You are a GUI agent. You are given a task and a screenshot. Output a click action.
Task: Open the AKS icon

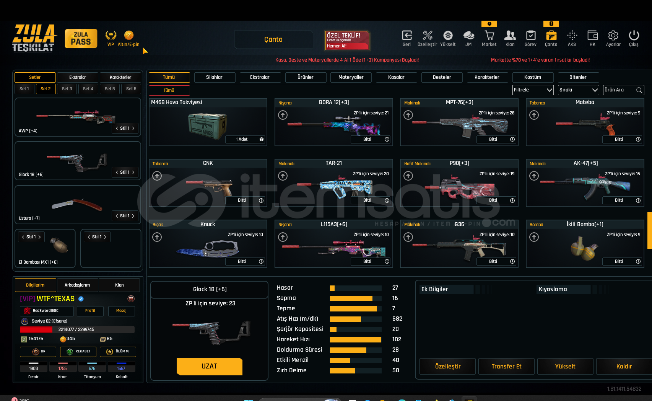coord(572,36)
